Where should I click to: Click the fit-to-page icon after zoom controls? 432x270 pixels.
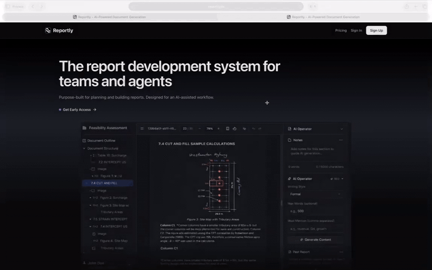[x=228, y=129]
